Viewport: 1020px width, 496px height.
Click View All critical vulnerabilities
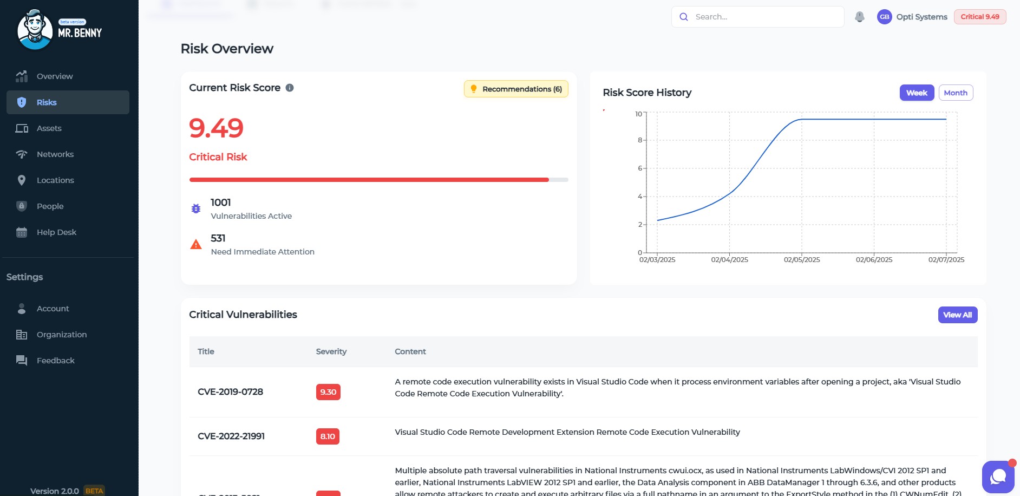tap(957, 315)
